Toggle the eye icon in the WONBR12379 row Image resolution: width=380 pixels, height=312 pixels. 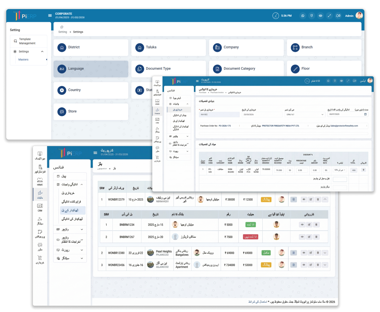point(304,199)
